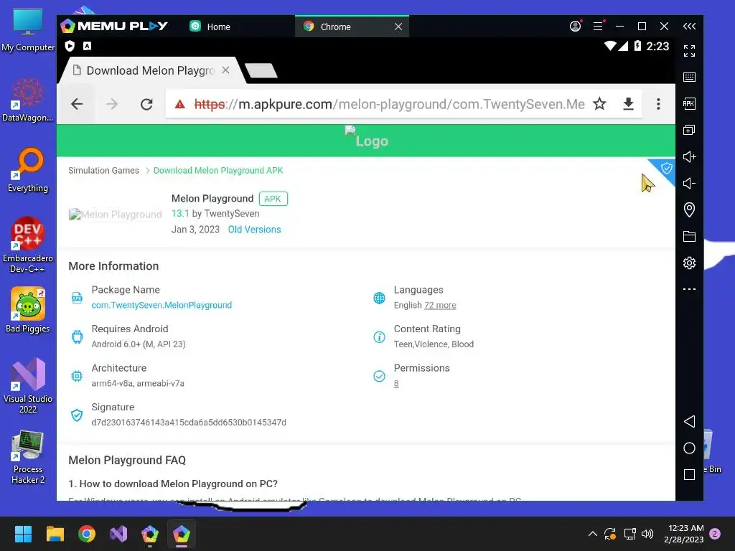This screenshot has width=735, height=551.
Task: Click the insecure connection warning triangle
Action: click(180, 104)
